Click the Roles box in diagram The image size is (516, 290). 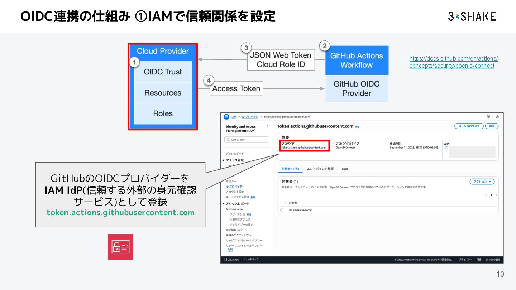coord(163,113)
